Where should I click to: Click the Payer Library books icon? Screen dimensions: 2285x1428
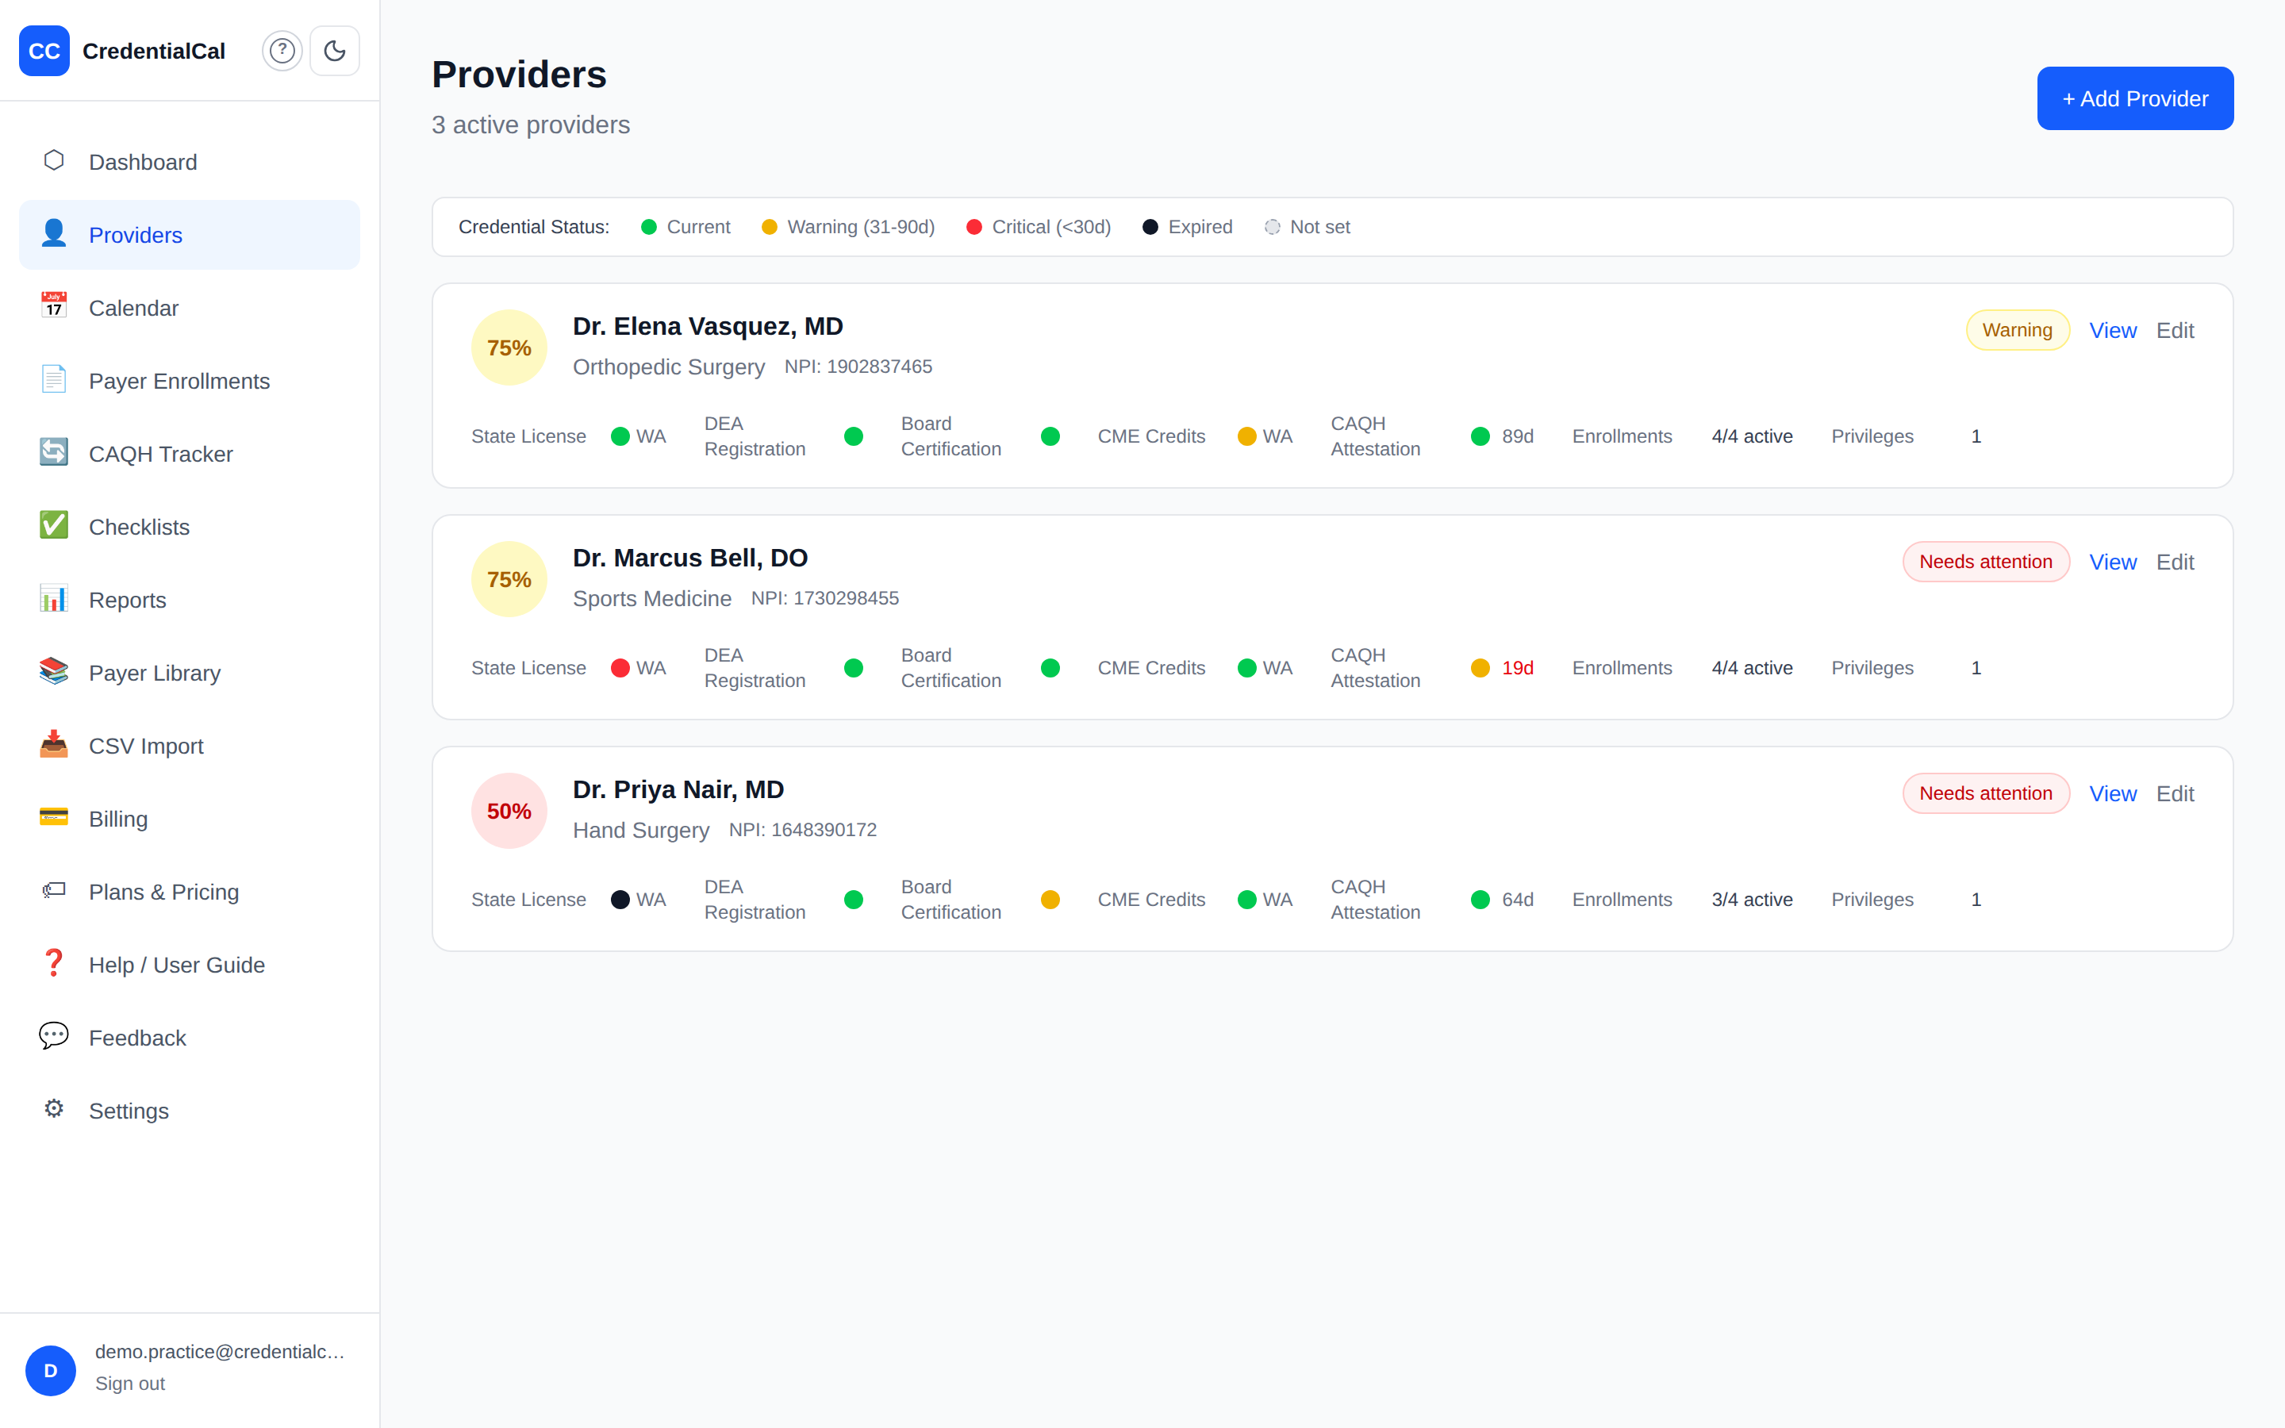pos(54,671)
